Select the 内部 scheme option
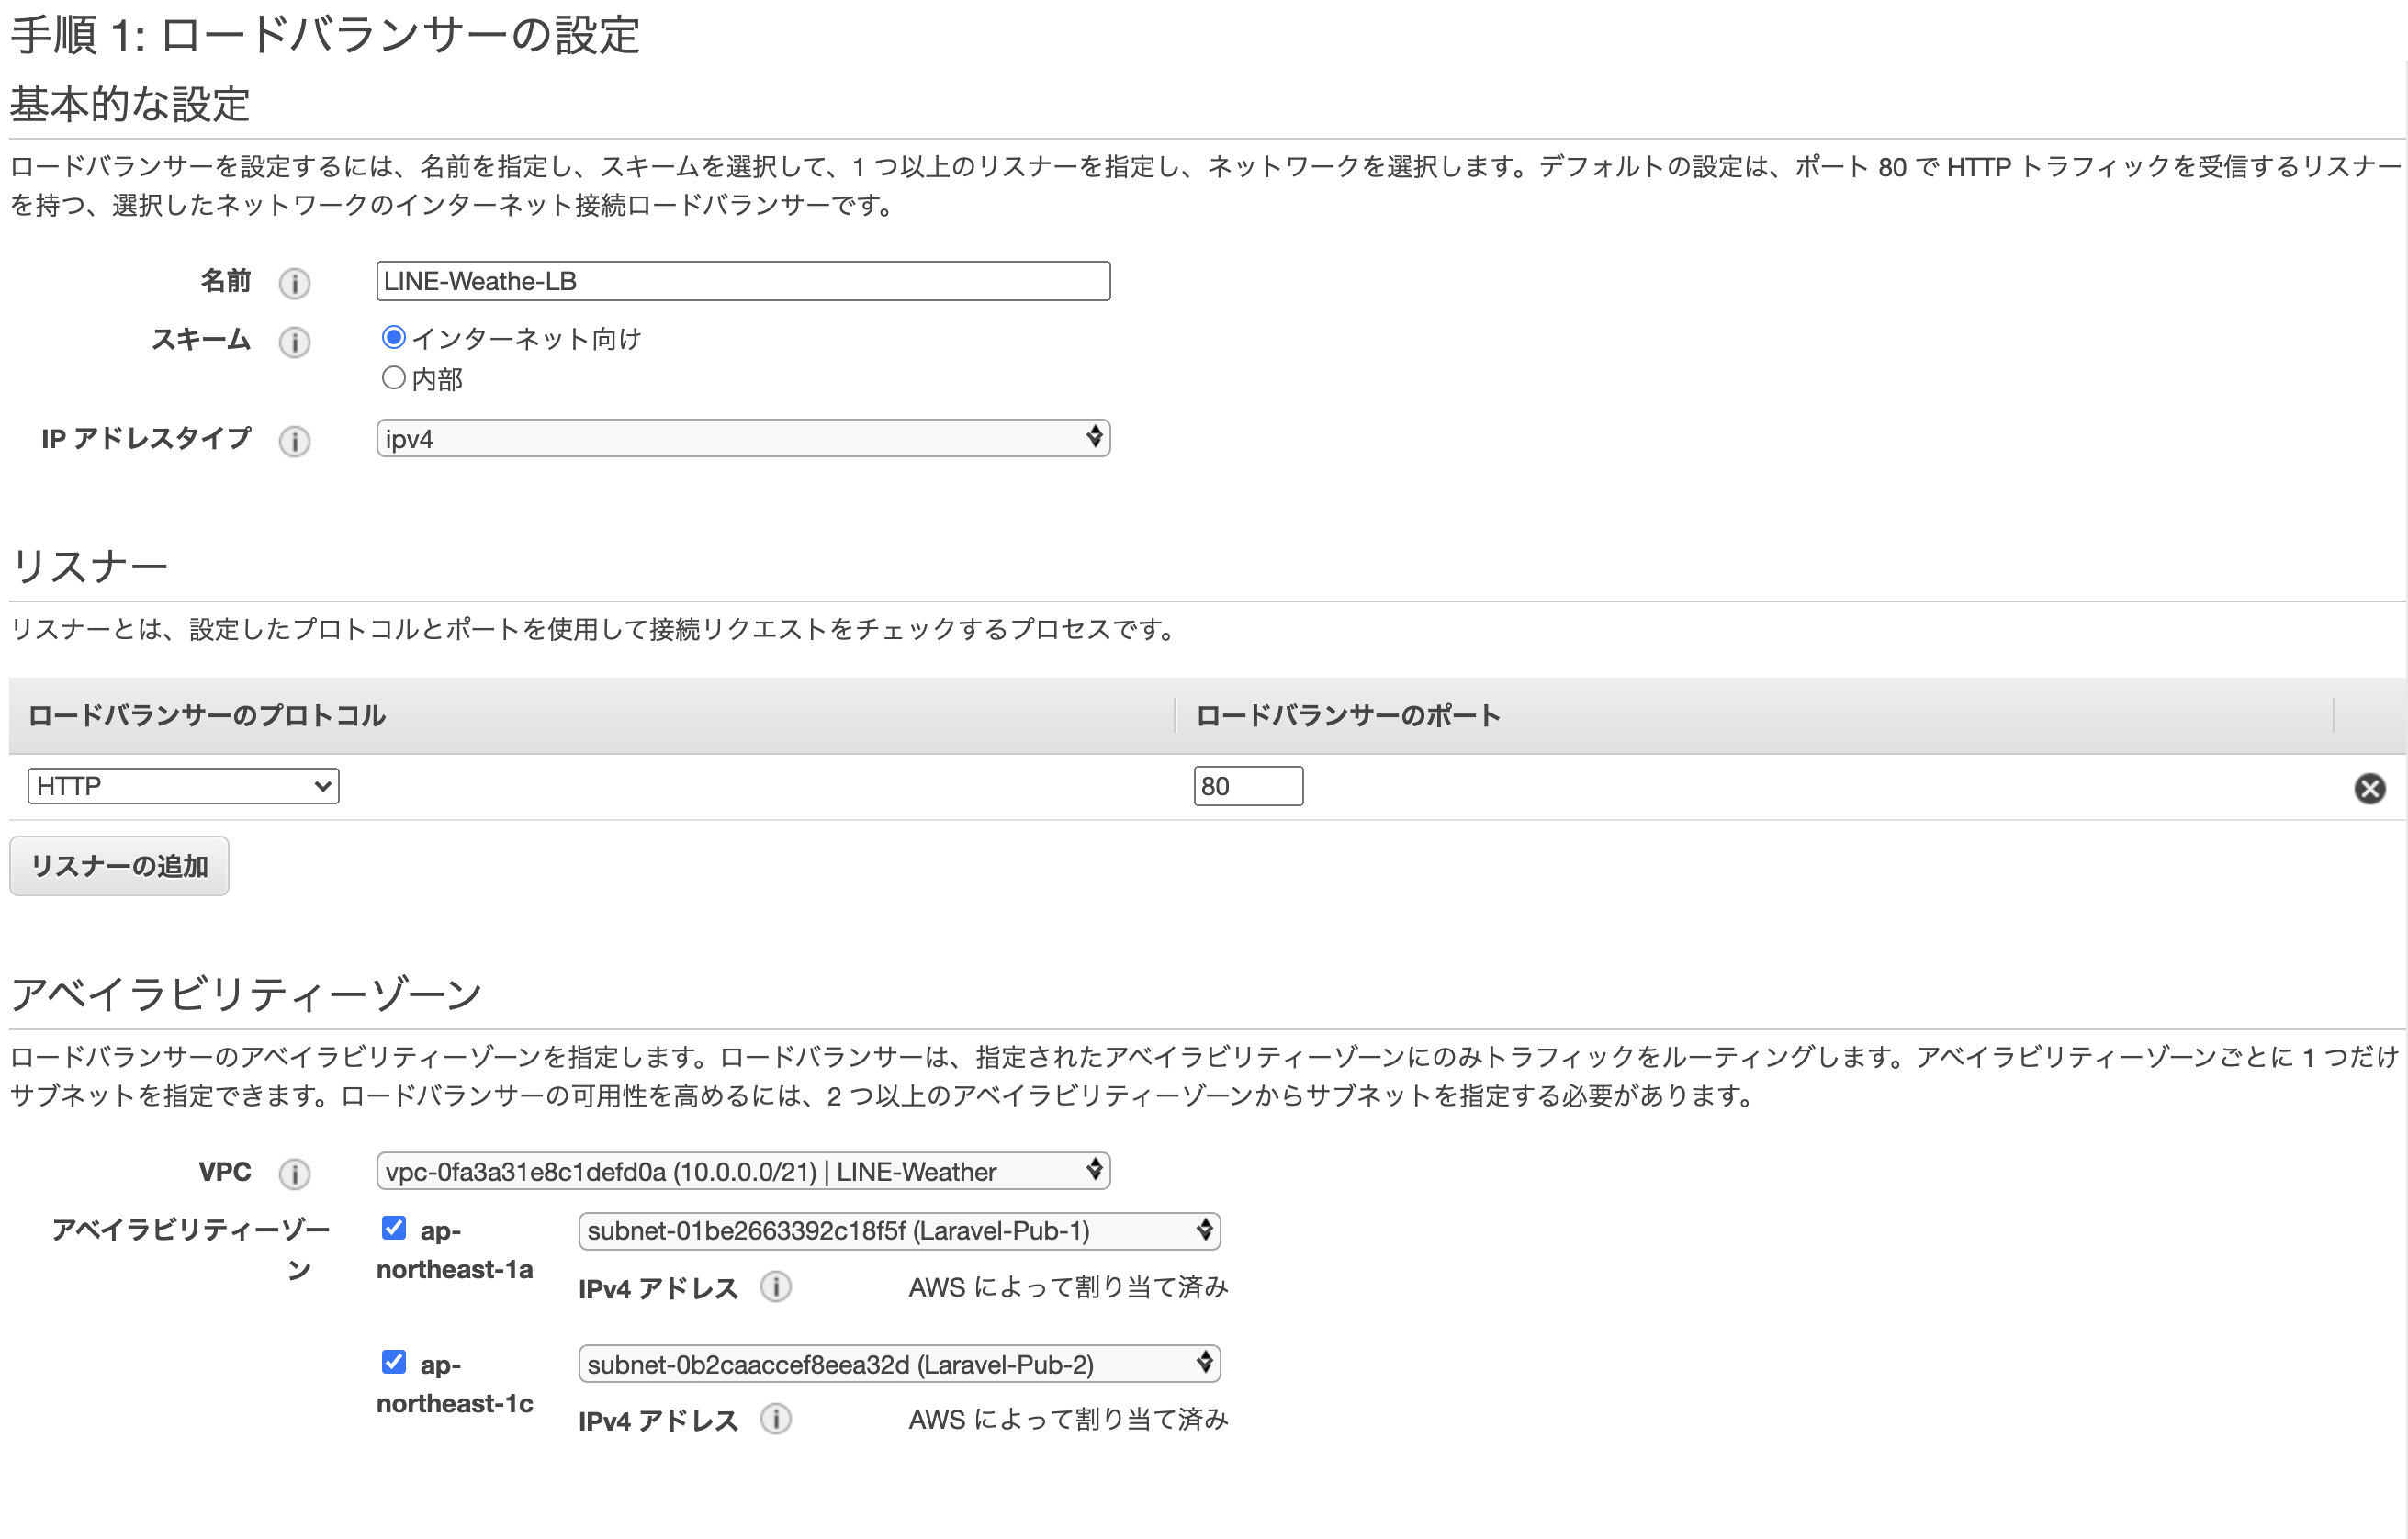 coord(394,377)
